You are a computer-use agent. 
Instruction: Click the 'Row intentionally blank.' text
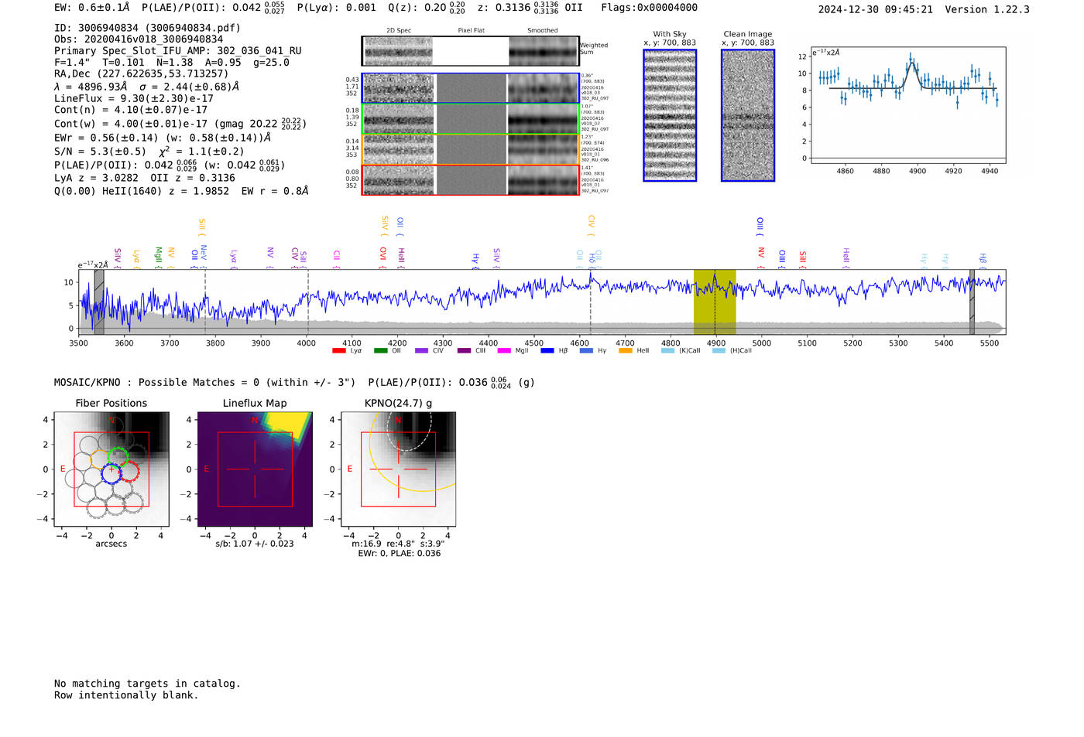pos(126,695)
